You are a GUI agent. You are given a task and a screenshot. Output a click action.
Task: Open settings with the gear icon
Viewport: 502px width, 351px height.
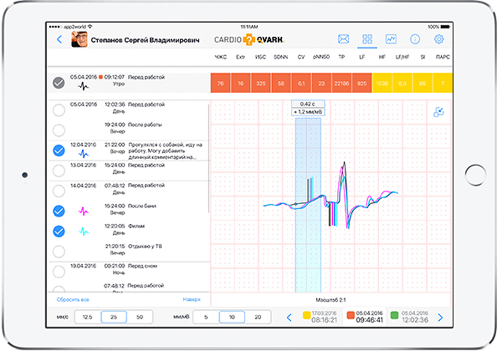pyautogui.click(x=439, y=39)
